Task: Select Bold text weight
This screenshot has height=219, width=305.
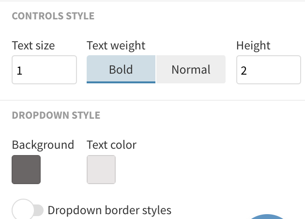Action: (x=121, y=69)
